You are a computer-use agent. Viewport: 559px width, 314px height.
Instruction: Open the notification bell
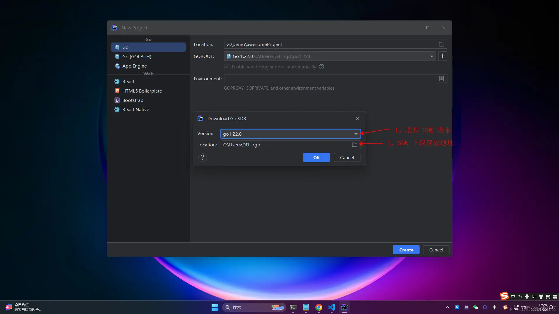click(x=551, y=307)
